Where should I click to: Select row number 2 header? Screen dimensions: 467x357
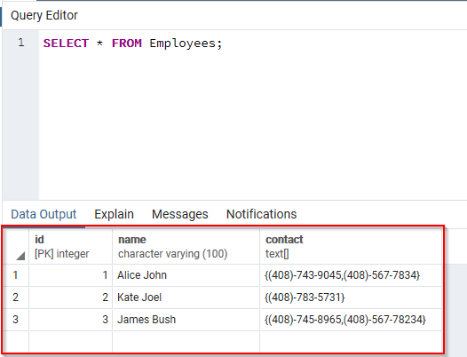[x=15, y=297]
